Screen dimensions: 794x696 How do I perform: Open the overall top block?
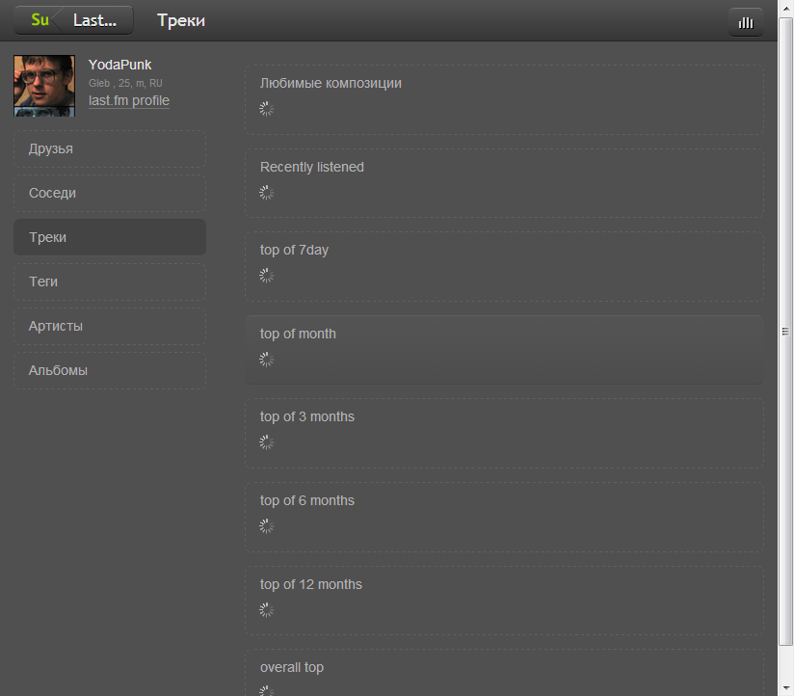504,673
